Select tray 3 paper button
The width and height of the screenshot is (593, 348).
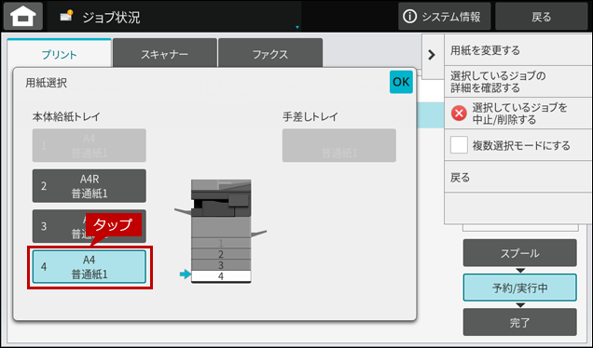[90, 226]
